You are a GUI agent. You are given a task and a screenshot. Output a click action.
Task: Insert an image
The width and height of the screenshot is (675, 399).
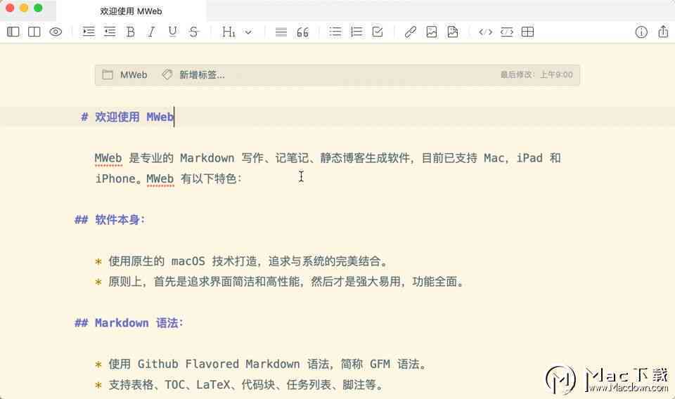[431, 32]
